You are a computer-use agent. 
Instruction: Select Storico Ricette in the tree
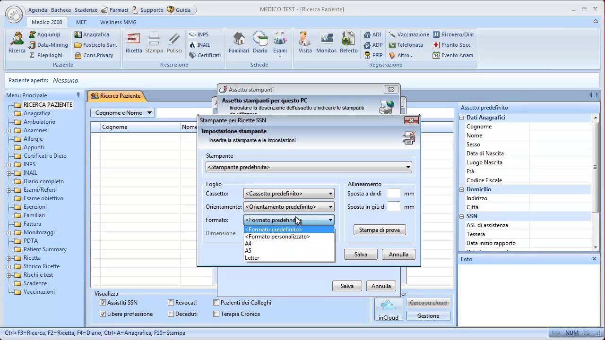(42, 266)
